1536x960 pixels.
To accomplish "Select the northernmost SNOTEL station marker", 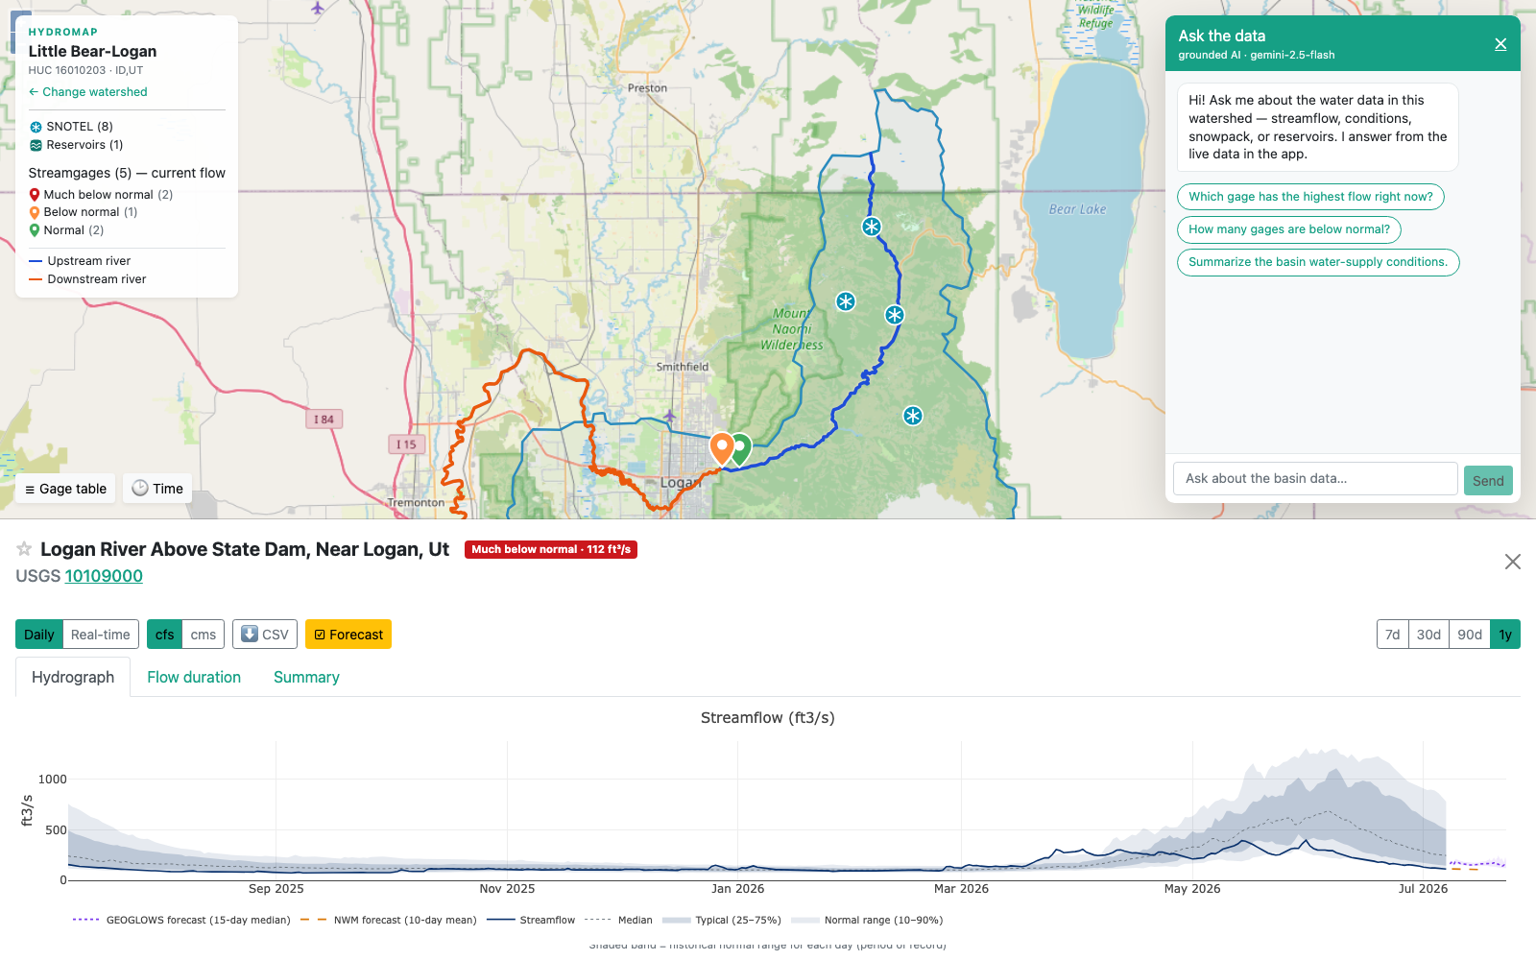I will 871,227.
